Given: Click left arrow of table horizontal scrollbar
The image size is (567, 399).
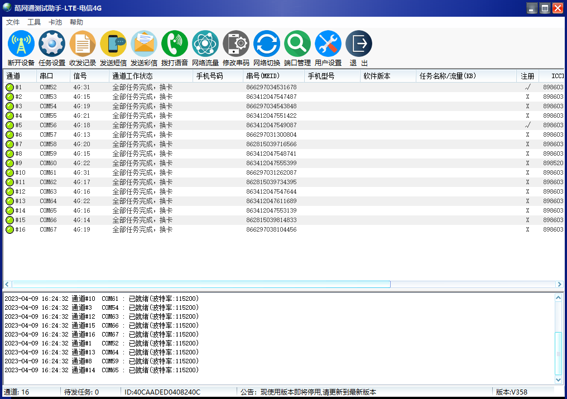Looking at the screenshot, I should [x=7, y=285].
